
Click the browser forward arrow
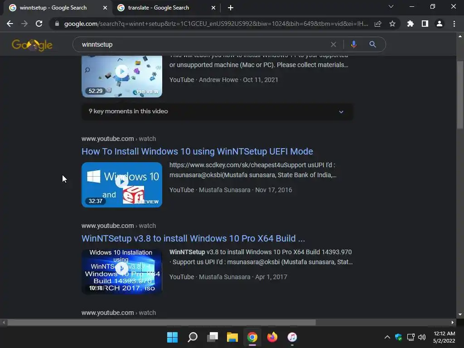tap(24, 24)
